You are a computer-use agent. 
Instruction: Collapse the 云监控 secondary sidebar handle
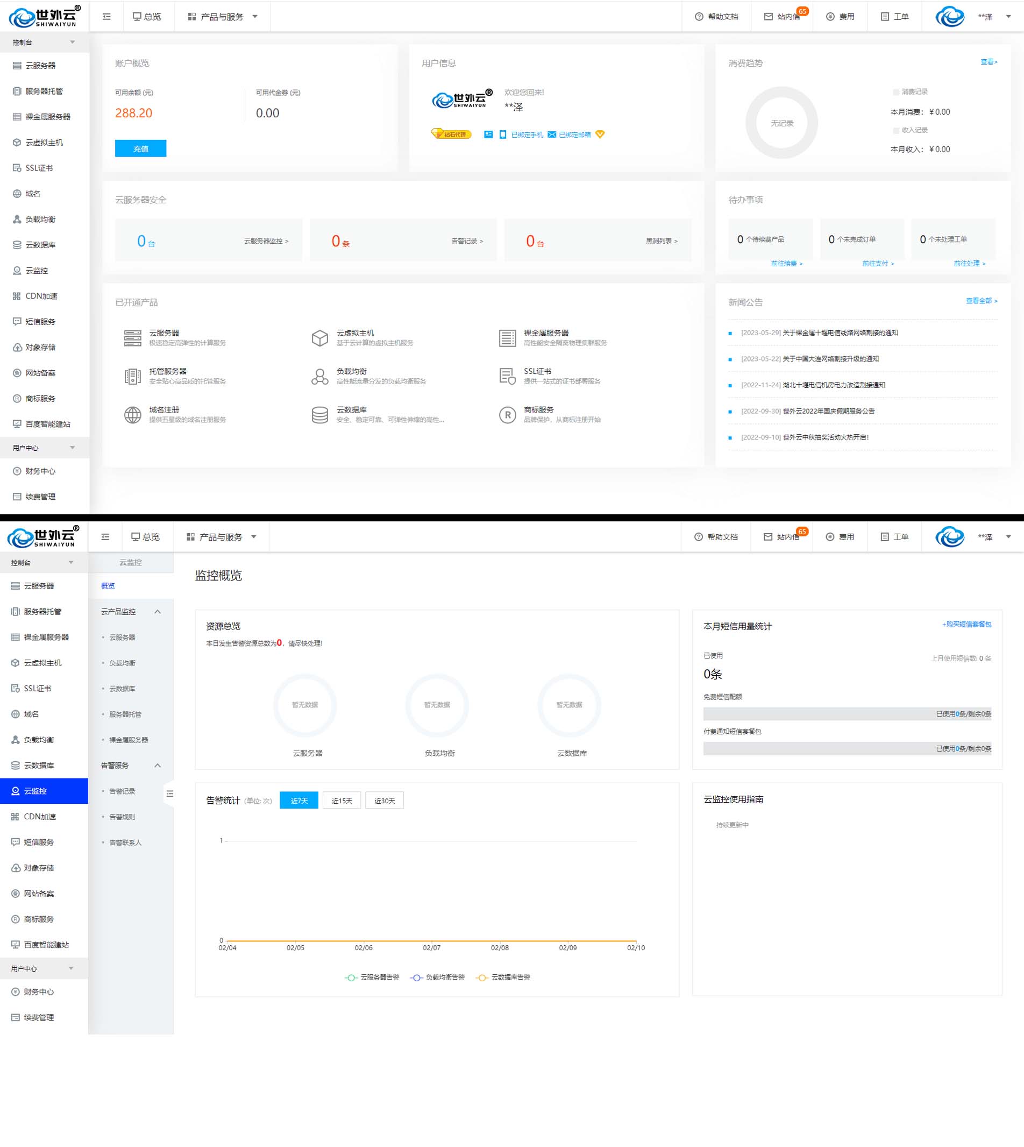click(169, 794)
